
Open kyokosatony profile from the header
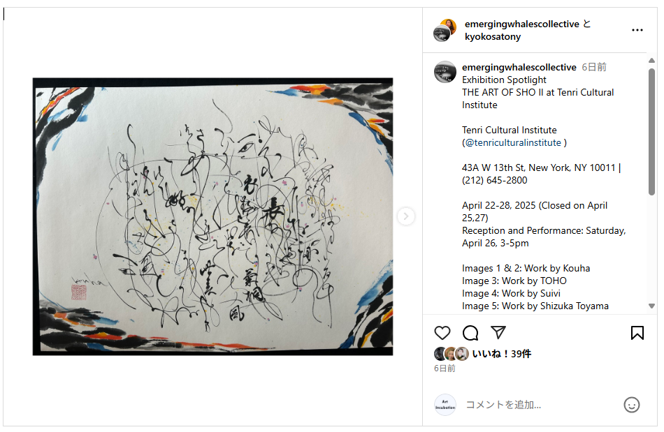pos(493,37)
